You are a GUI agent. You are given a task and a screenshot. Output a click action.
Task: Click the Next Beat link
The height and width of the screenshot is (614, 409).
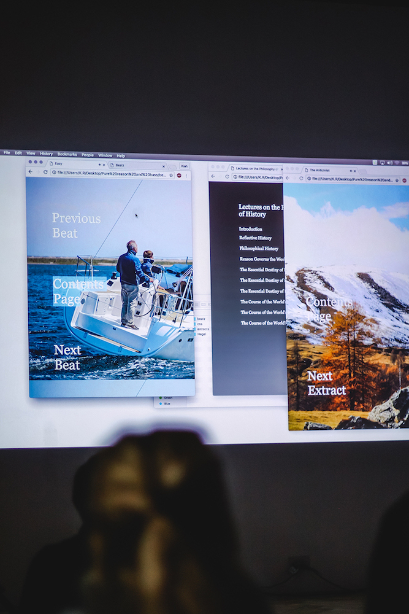[x=67, y=357]
